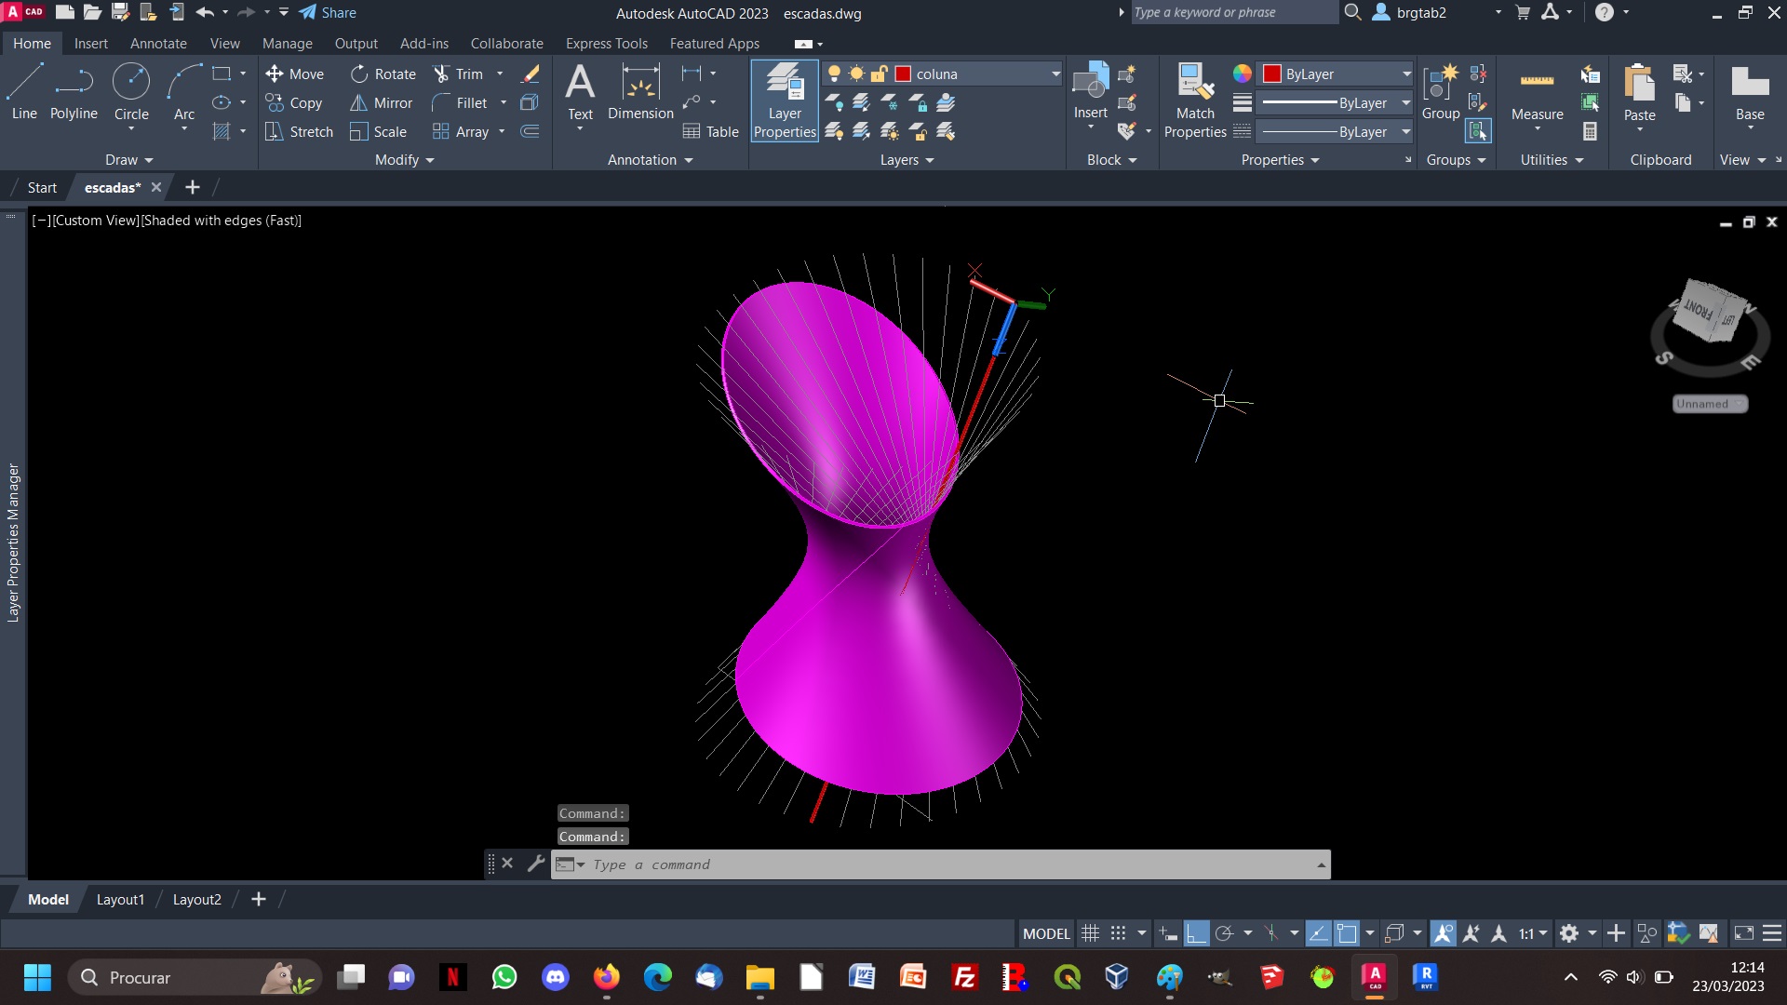Open the Express Tools tab
Viewport: 1787px width, 1005px height.
pyautogui.click(x=607, y=44)
